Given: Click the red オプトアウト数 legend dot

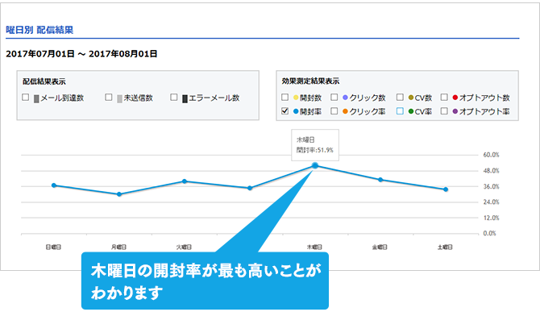Looking at the screenshot, I should (x=455, y=98).
